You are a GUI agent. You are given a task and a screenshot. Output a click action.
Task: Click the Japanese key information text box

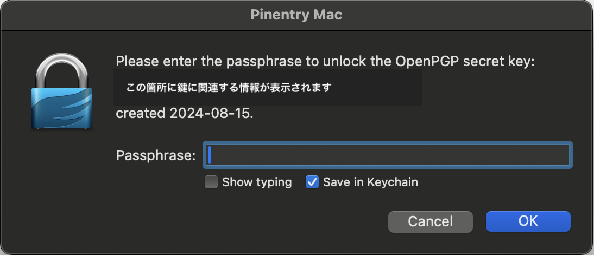pos(267,87)
